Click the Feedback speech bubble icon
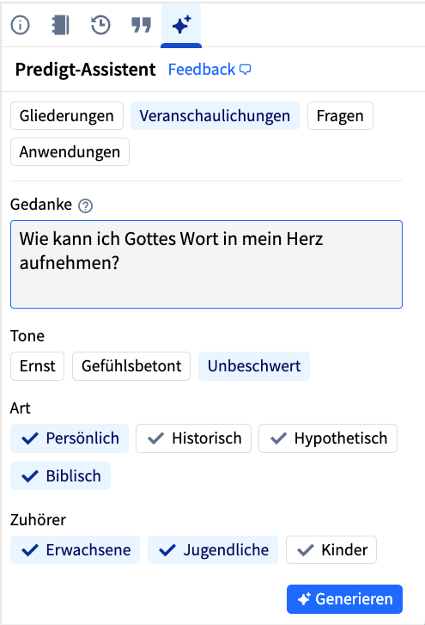The image size is (425, 625). pyautogui.click(x=246, y=70)
